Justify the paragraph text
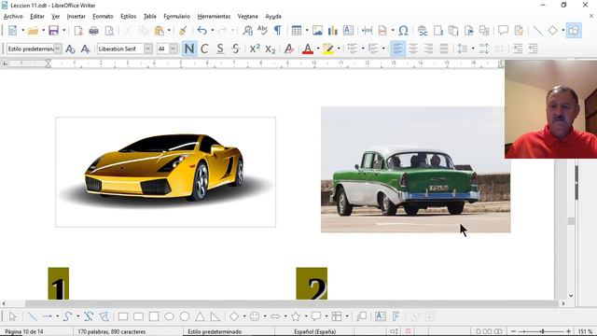The width and height of the screenshot is (597, 336). tap(444, 49)
